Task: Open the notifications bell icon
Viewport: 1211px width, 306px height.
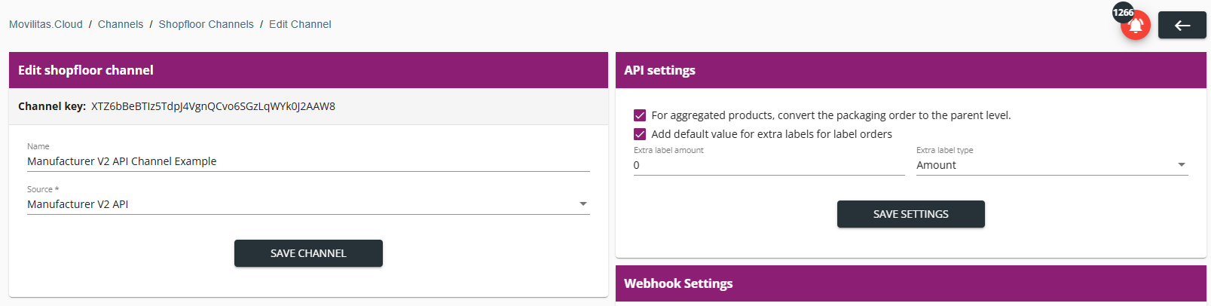Action: (x=1136, y=26)
